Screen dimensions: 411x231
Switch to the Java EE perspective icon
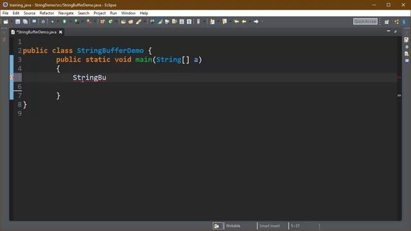coord(396,22)
